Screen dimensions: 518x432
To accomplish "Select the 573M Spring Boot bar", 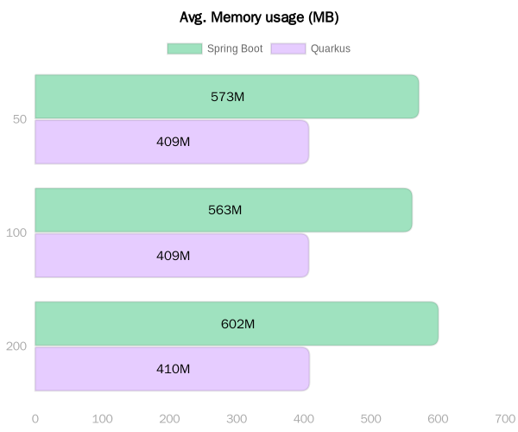I will click(227, 97).
